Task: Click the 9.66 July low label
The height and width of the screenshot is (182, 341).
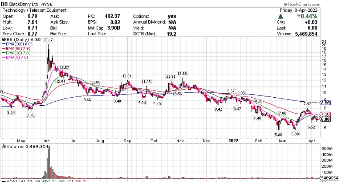Action: click(87, 100)
